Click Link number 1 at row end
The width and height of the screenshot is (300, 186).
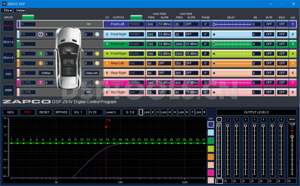(x=292, y=24)
